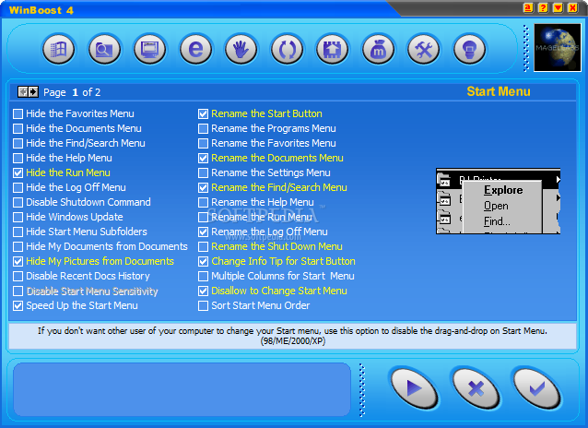
Task: Check Rename the Programs Menu
Action: click(x=203, y=129)
